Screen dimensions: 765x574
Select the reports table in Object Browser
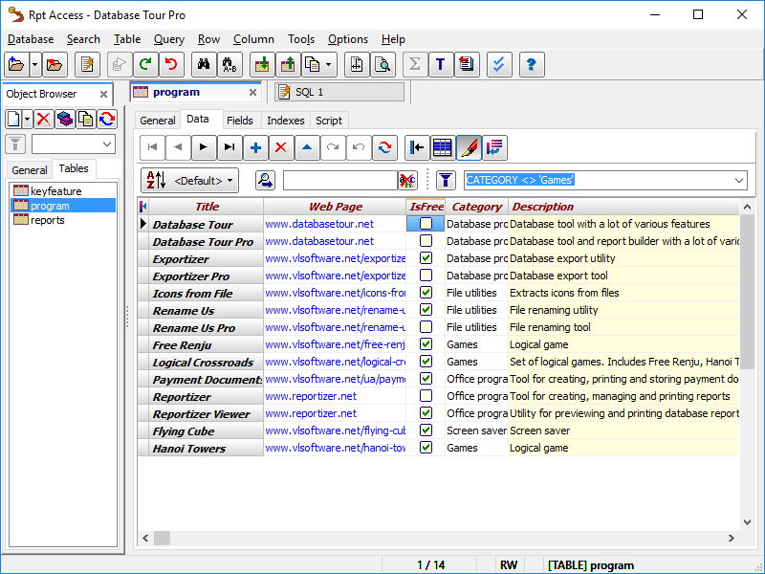[x=48, y=220]
